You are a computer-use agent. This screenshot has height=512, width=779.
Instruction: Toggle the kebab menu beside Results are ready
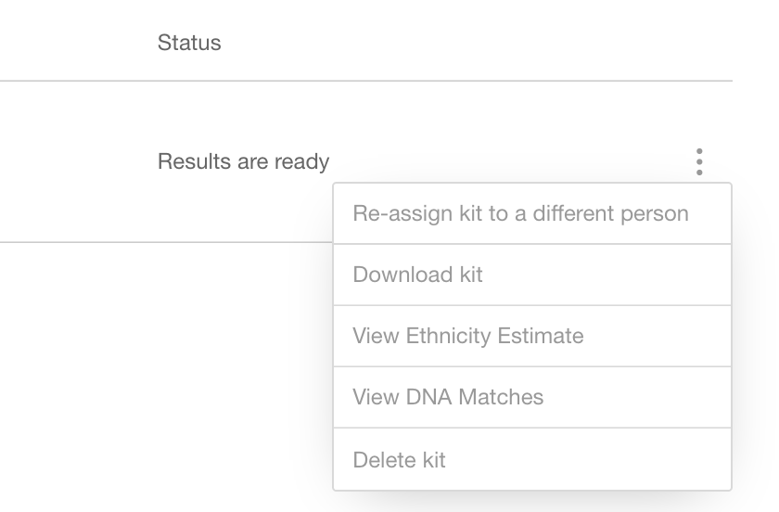[699, 161]
